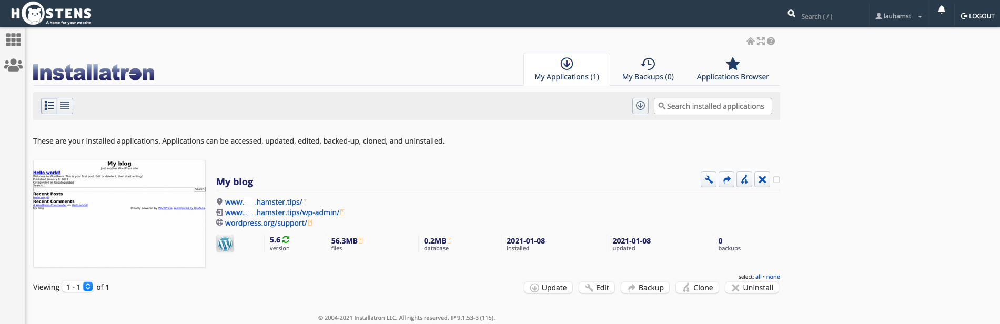The width and height of the screenshot is (1000, 324).
Task: Click the LOGOUT button
Action: pos(977,16)
